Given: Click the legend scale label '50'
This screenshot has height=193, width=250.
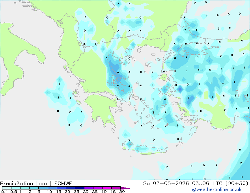Looking at the screenshot, I should click(x=122, y=191).
